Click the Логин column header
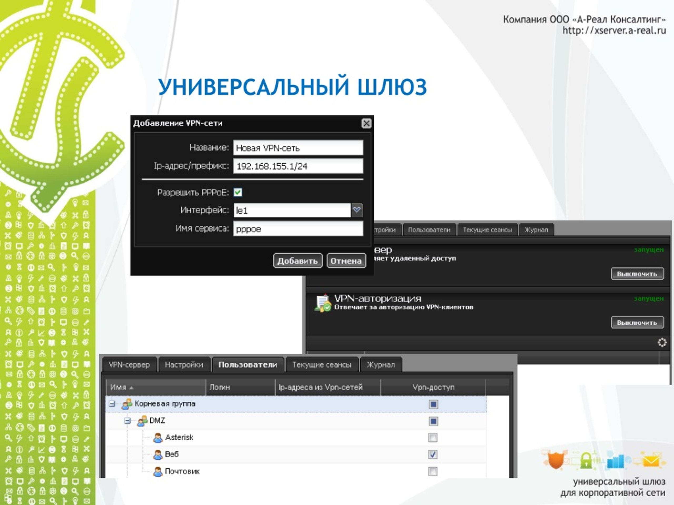This screenshot has width=674, height=505. pos(240,387)
